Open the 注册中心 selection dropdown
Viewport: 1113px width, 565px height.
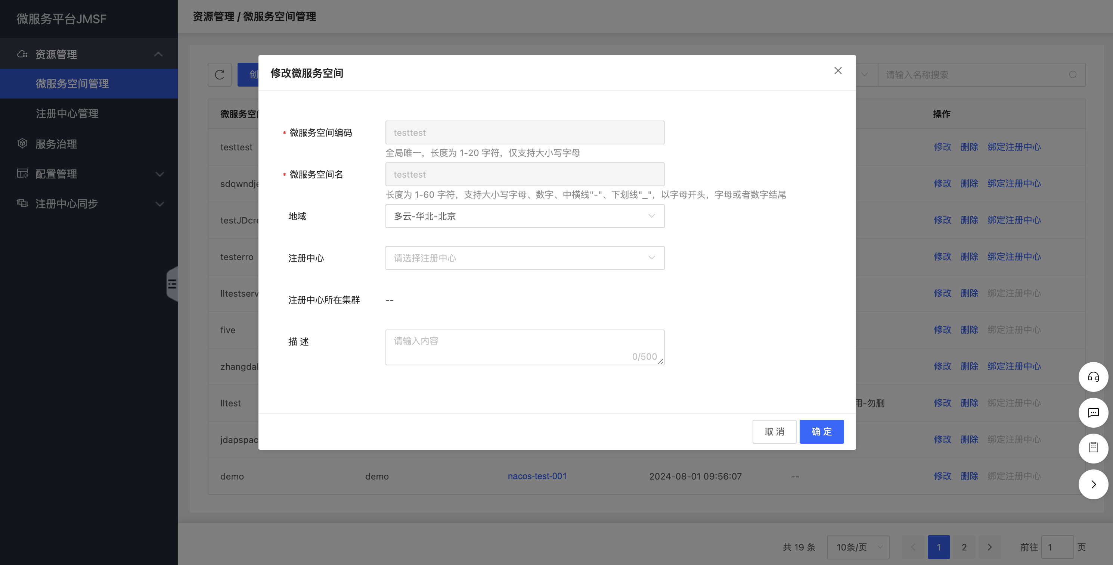(524, 258)
